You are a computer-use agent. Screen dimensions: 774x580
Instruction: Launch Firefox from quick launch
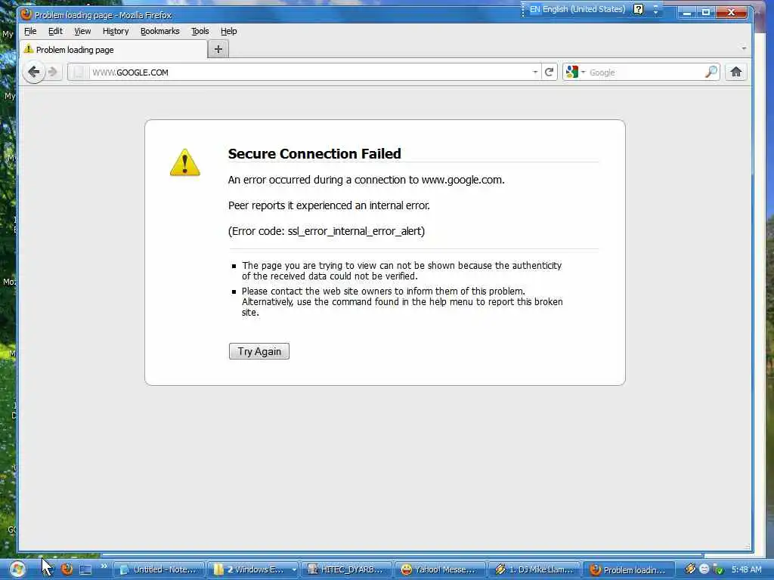[x=67, y=569]
